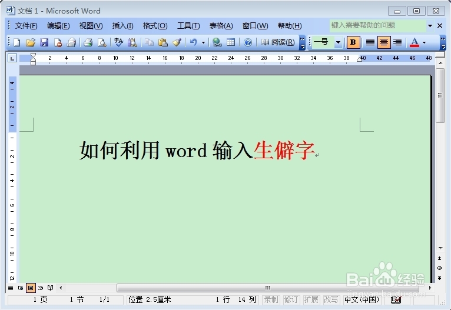The width and height of the screenshot is (451, 310).
Task: Click the spelling status book icon
Action: [396, 300]
